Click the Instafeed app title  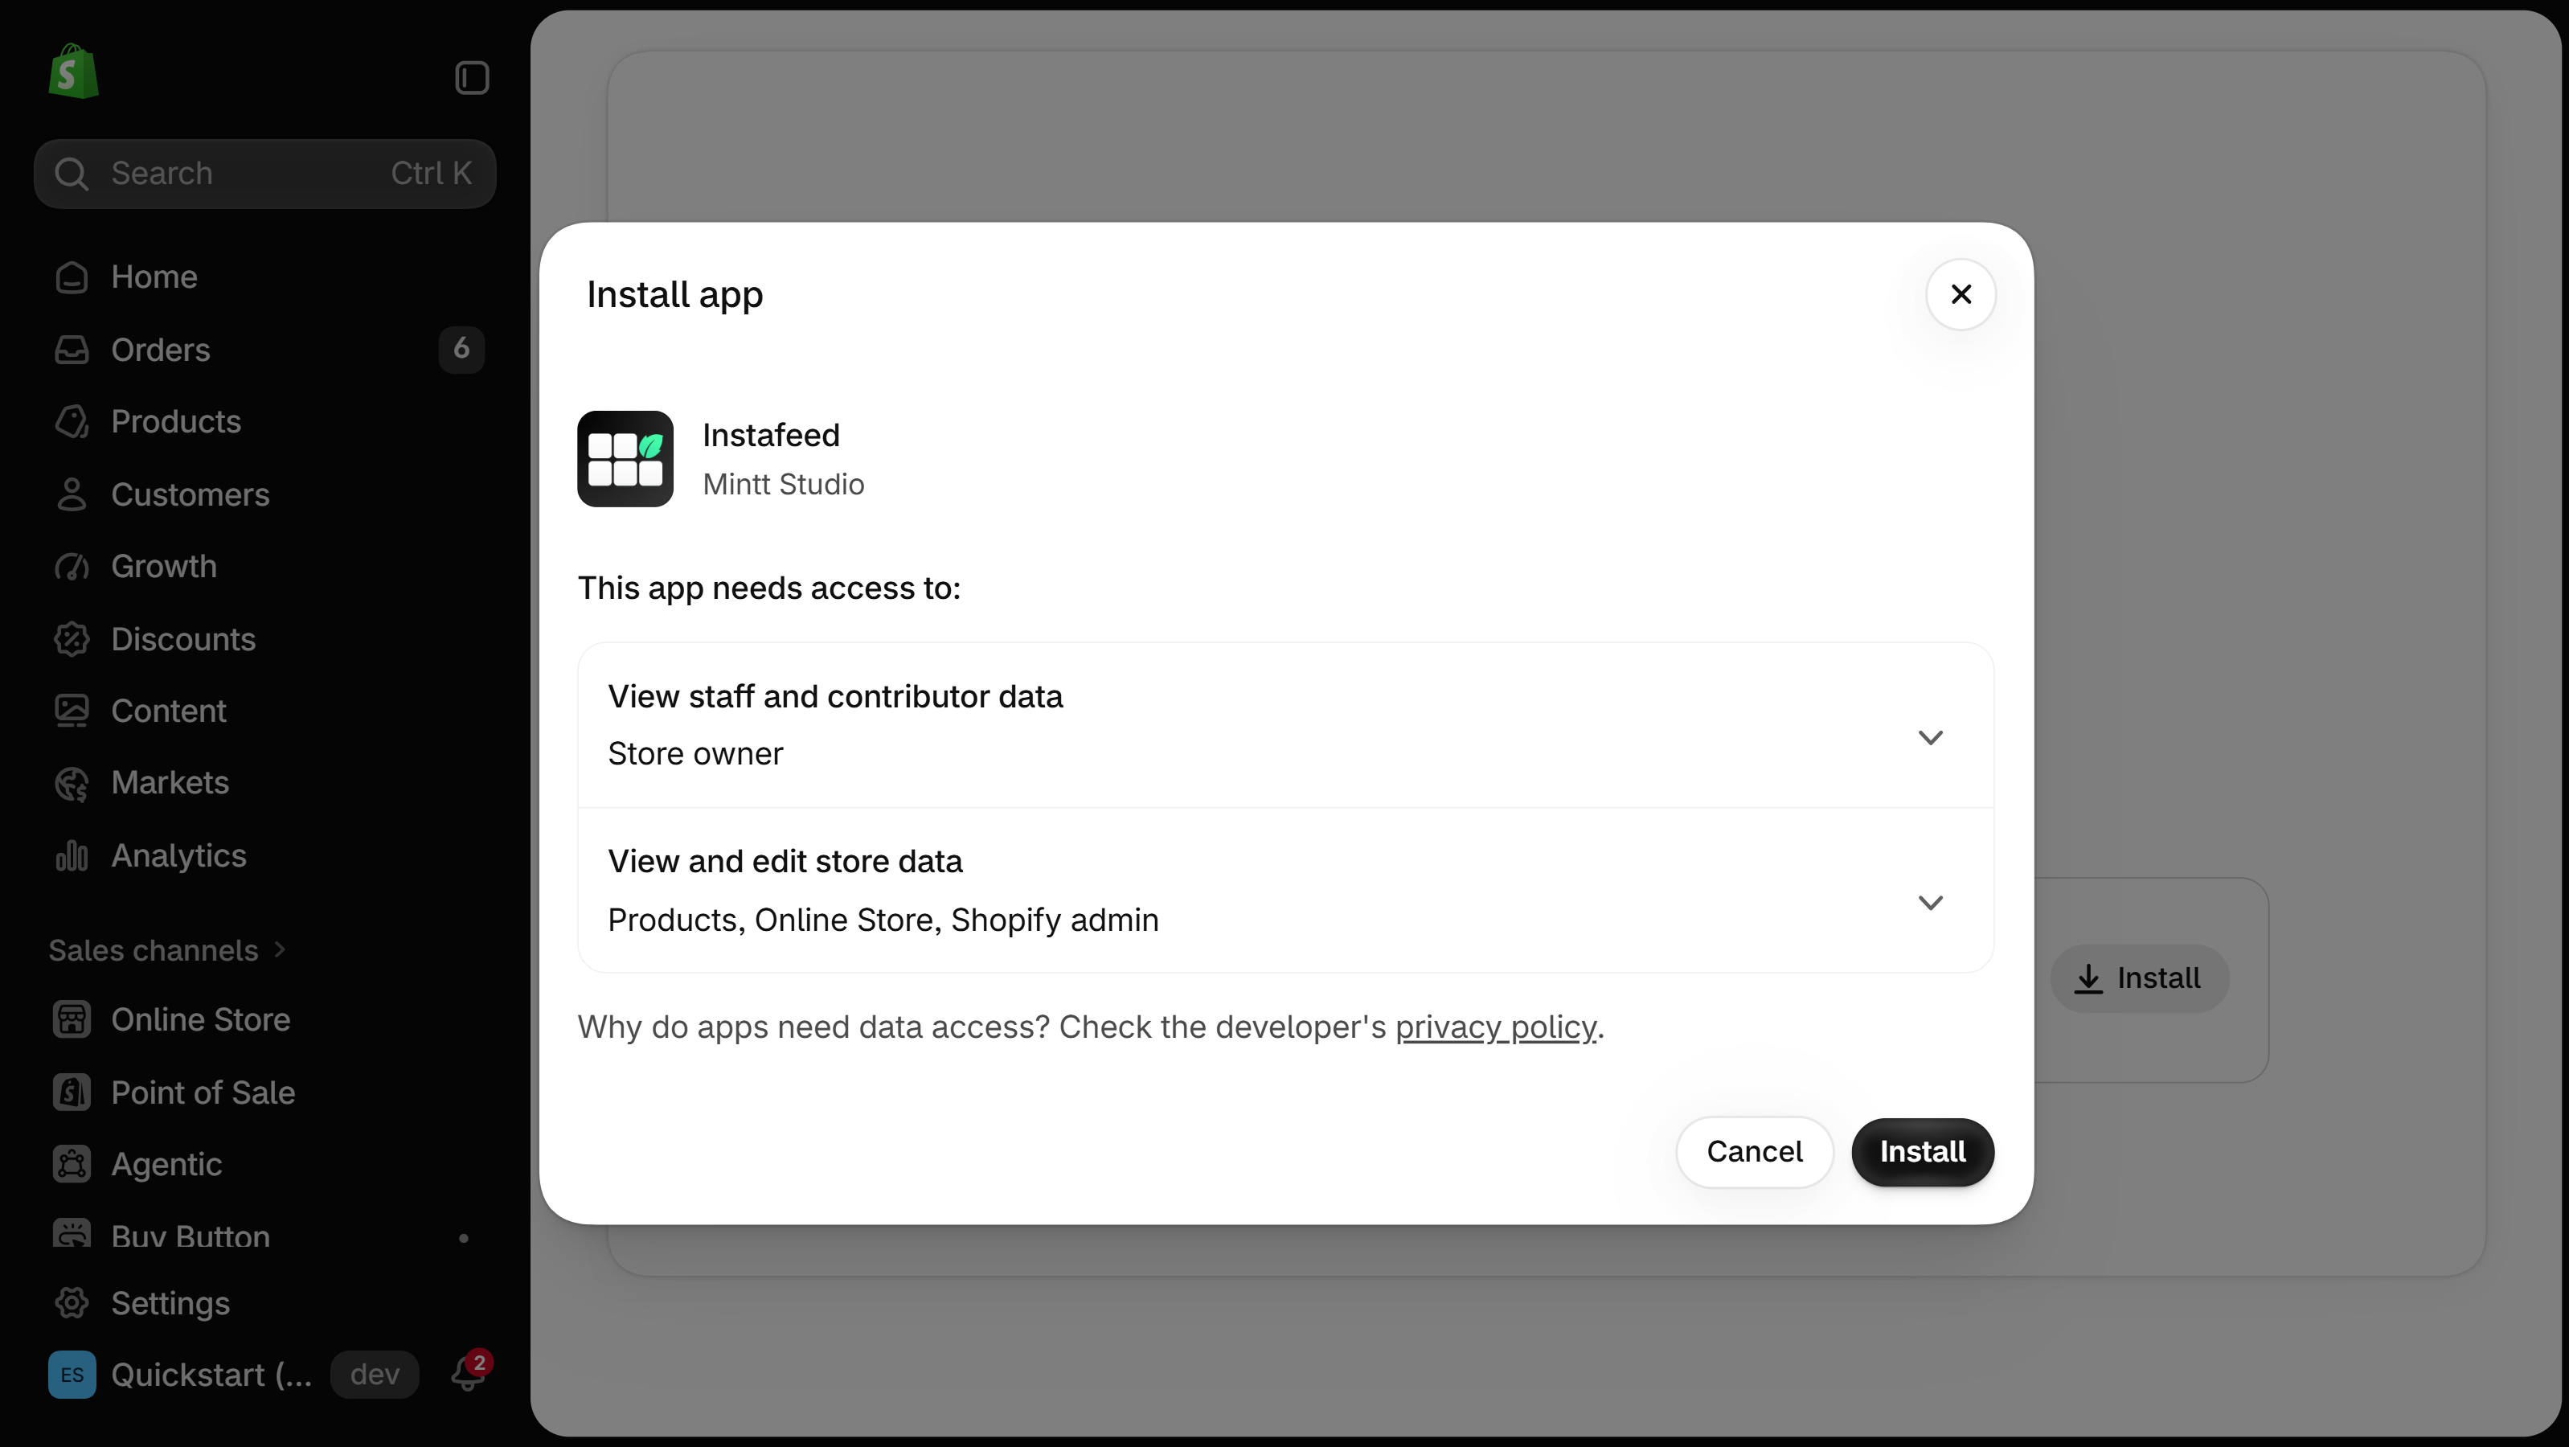tap(771, 435)
